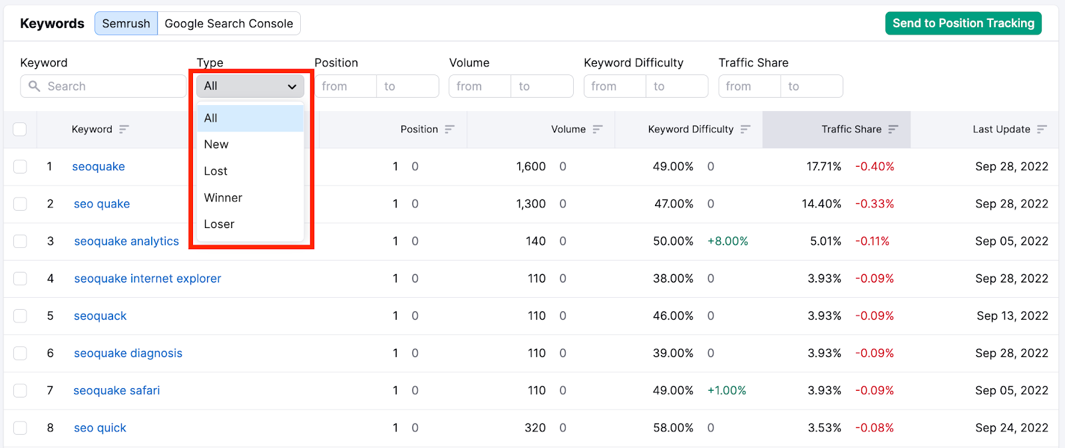
Task: Click Traffic Share from field
Action: [749, 86]
